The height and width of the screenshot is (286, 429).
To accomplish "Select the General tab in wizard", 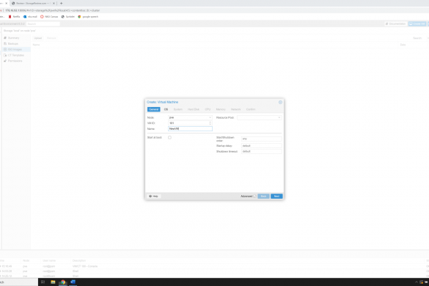I will [x=153, y=109].
